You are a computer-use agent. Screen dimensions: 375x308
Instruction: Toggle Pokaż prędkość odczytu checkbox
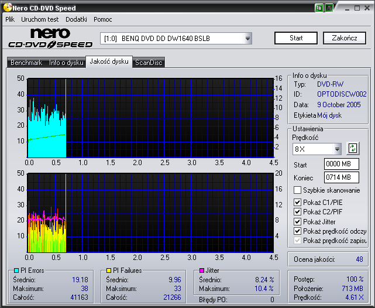[297, 231]
